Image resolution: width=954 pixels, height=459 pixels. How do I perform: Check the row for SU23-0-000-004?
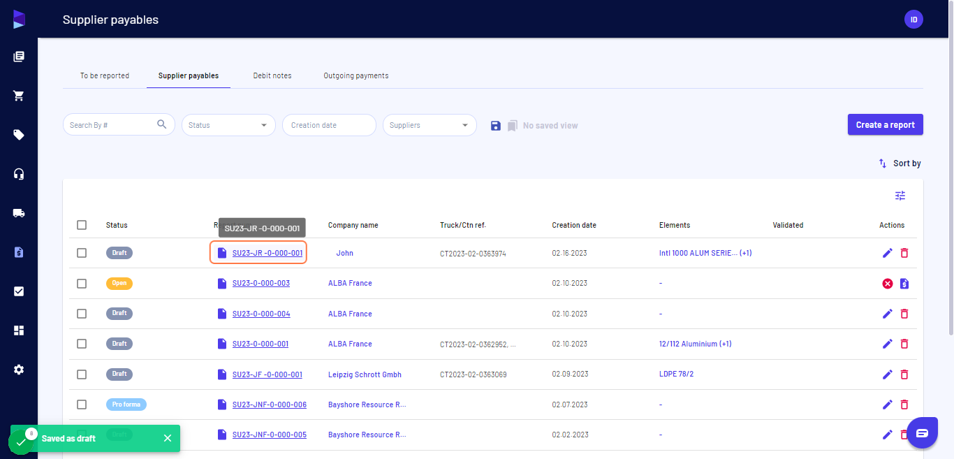point(82,314)
